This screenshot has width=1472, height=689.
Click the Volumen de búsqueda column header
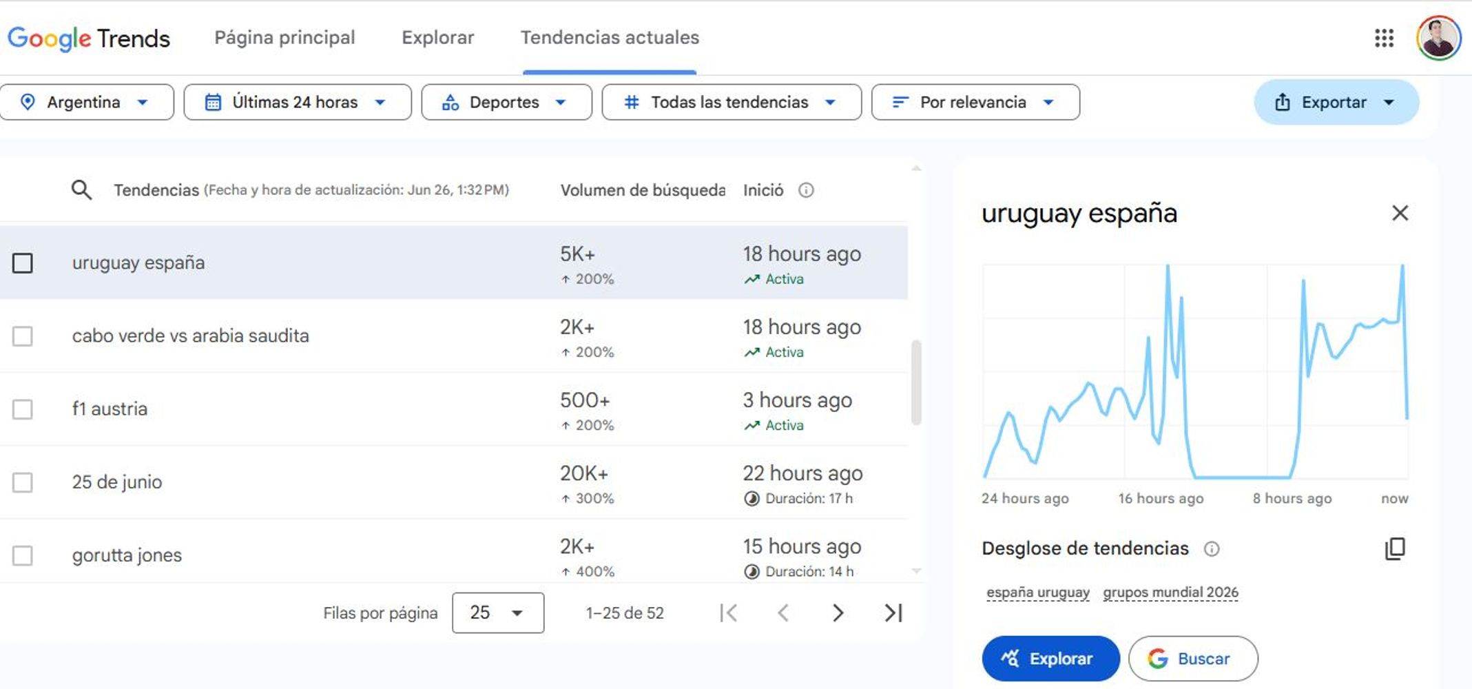click(642, 190)
